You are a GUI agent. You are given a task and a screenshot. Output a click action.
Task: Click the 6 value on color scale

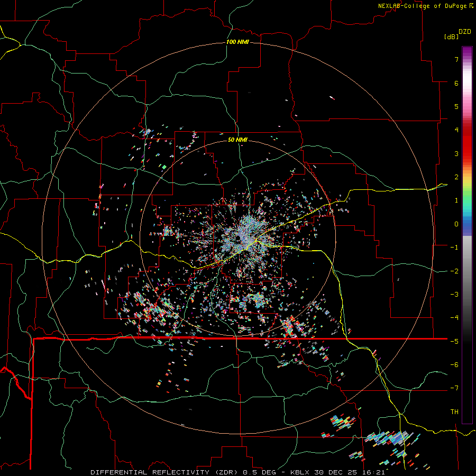456,83
